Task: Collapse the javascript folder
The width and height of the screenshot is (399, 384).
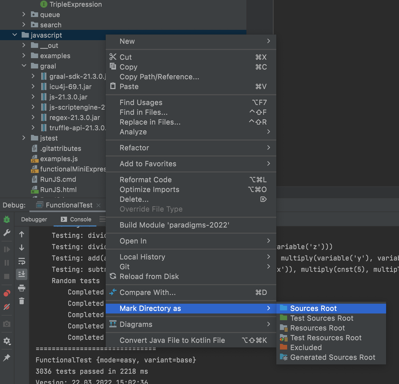Action: [15, 35]
